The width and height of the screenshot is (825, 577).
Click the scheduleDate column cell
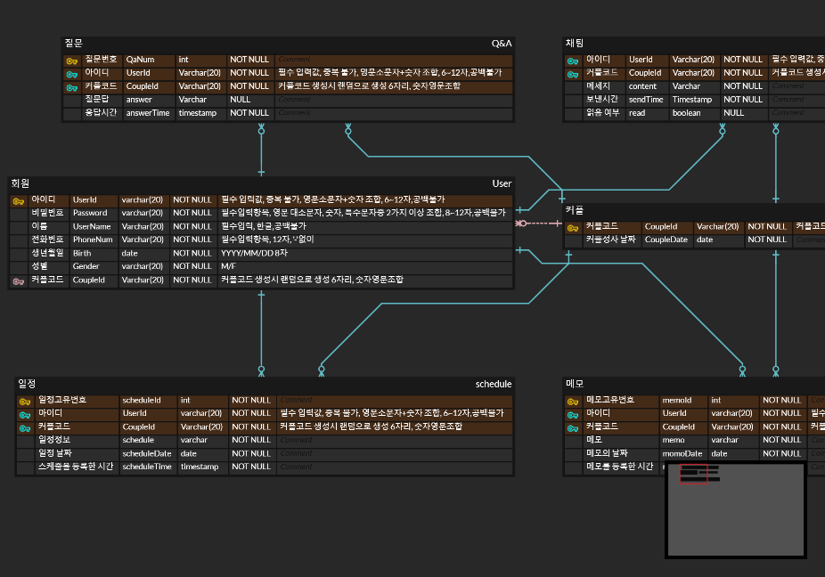pos(148,453)
